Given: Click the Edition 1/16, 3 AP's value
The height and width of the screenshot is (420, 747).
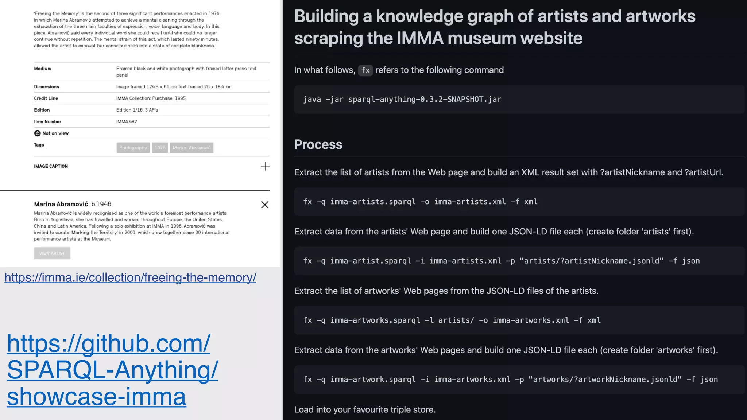Looking at the screenshot, I should coord(137,110).
